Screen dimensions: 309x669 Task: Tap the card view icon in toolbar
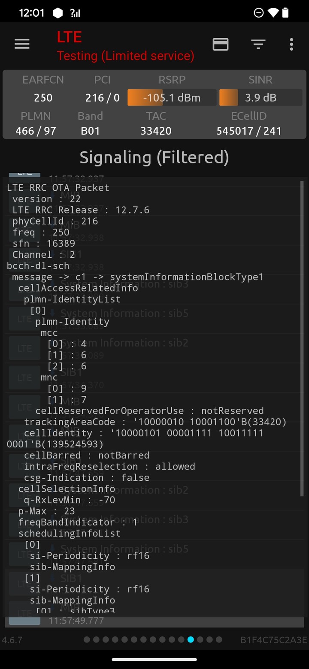(x=221, y=44)
